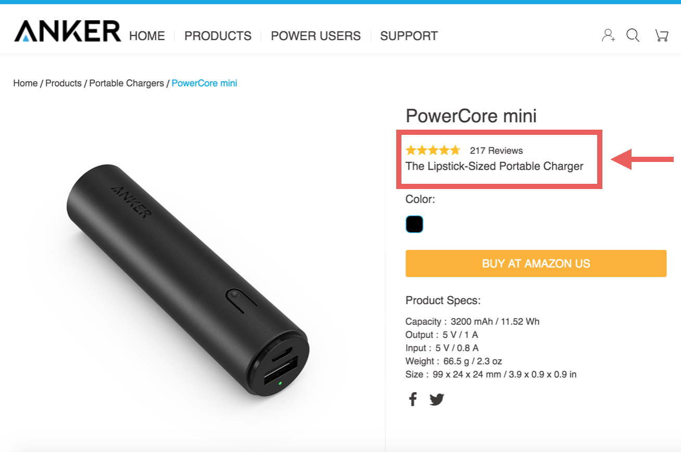Click the PowerCore mini product title

[471, 116]
